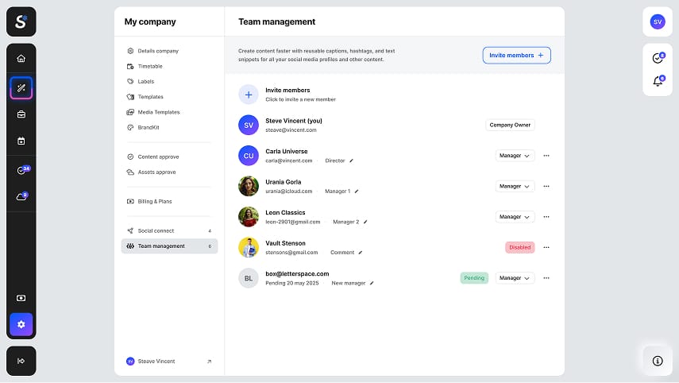Click the home icon in left sidebar
Viewport: 679px width, 383px height.
[21, 58]
